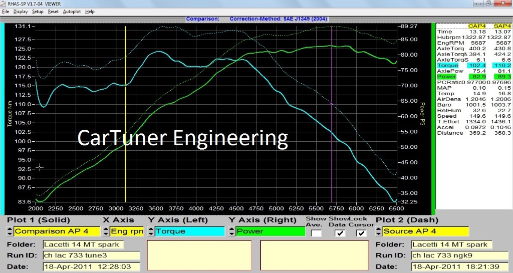Click the Hubrpm row in data panel
The height and width of the screenshot is (273, 513).
point(474,37)
